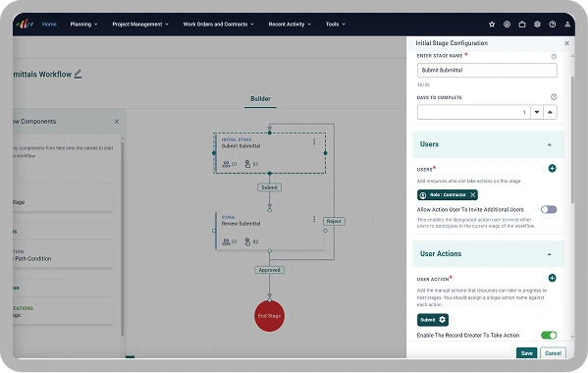Click the star favorites icon in top bar
This screenshot has width=588, height=373.
(x=492, y=25)
